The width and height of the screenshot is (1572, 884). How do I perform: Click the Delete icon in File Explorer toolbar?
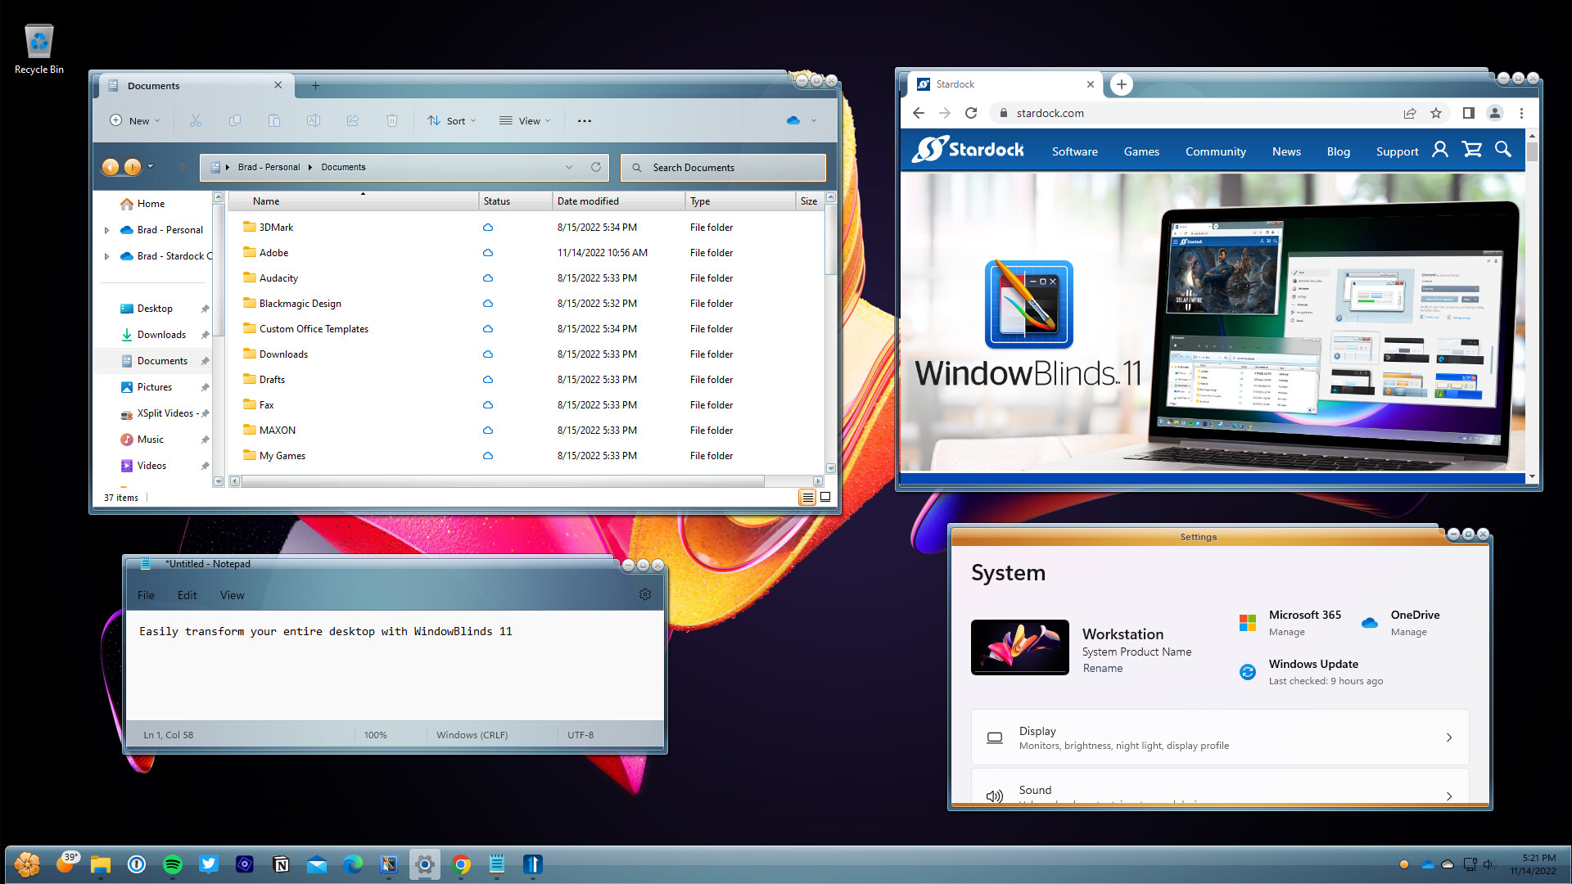392,120
